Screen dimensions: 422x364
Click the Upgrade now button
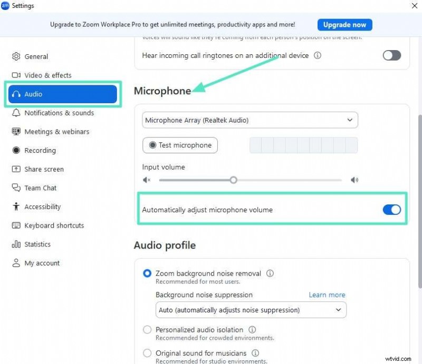pos(344,24)
